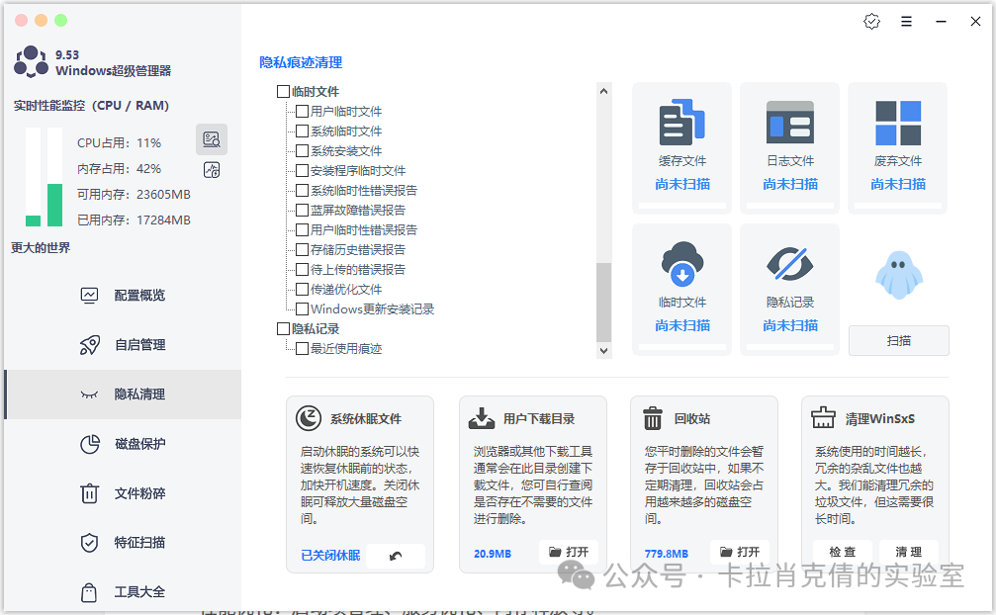Click the performance monitor magnifier icon
996x615 pixels.
(212, 139)
